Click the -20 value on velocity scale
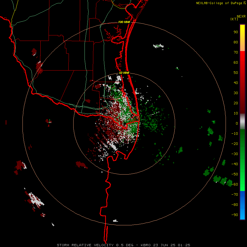 [235, 144]
